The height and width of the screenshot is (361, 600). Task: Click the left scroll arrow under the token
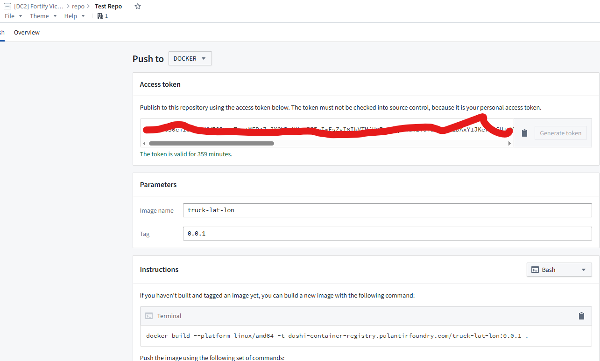tap(144, 143)
